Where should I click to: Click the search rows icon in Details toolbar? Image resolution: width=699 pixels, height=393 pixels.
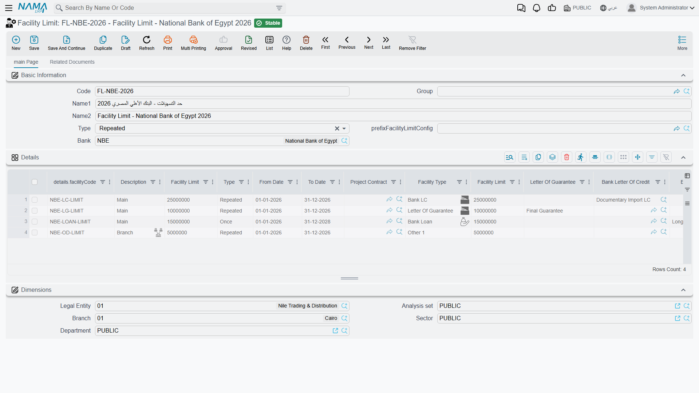tap(510, 157)
